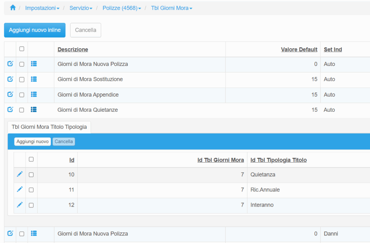Open detail list icon for Danni row
Image resolution: width=370 pixels, height=243 pixels.
[34, 233]
